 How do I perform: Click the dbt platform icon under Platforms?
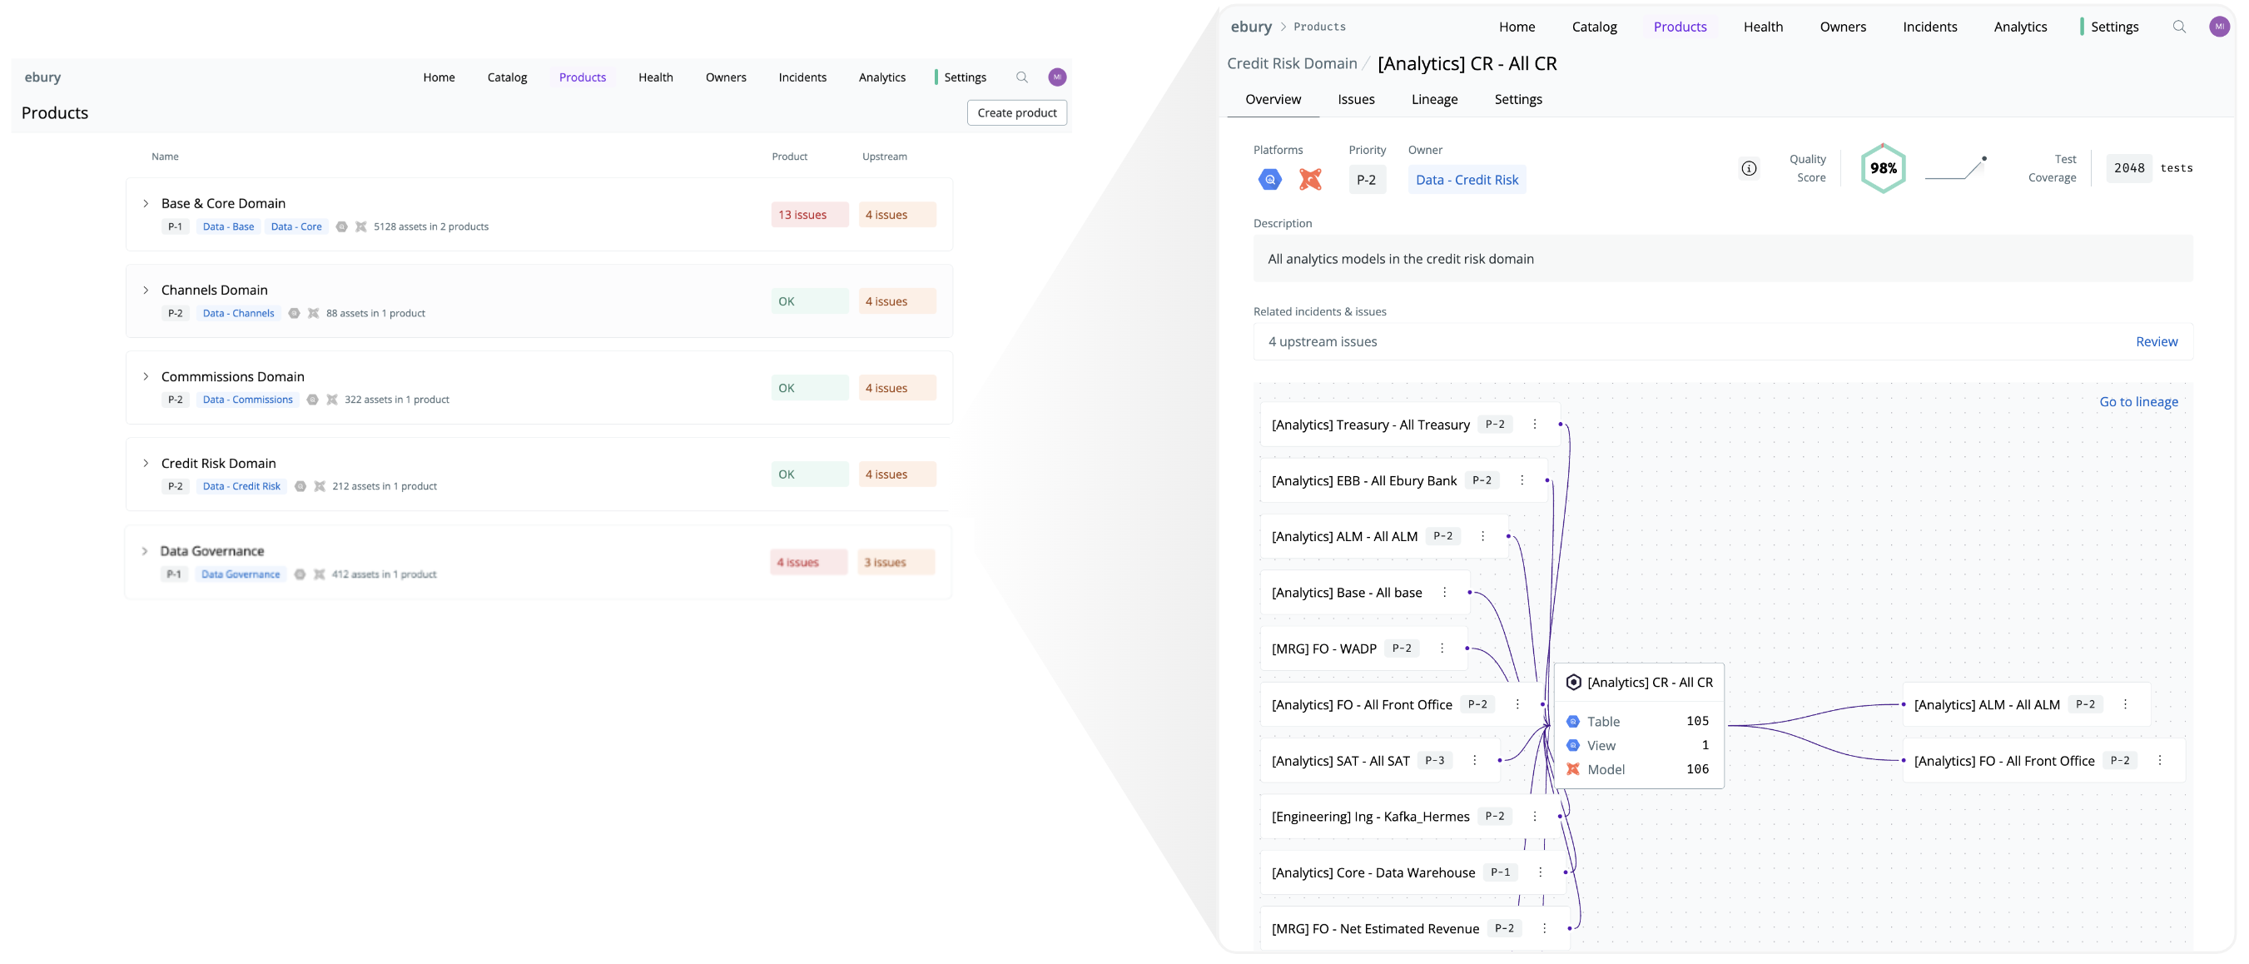[1309, 180]
